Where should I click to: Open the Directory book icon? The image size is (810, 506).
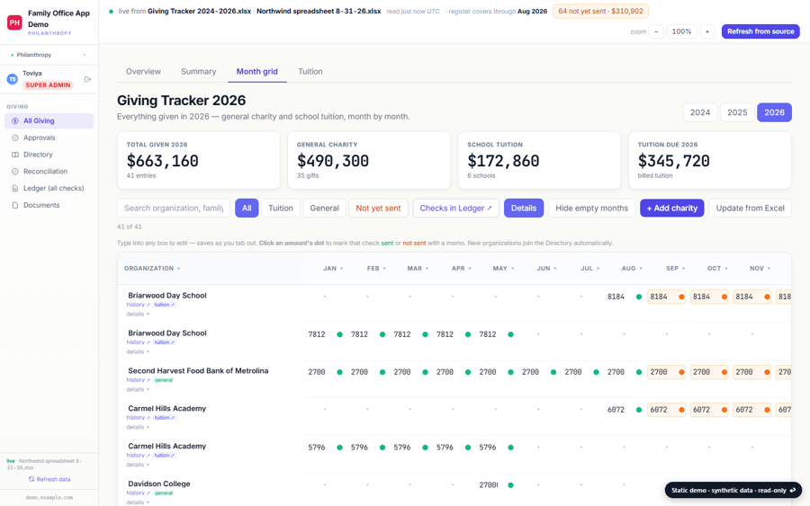pyautogui.click(x=15, y=155)
